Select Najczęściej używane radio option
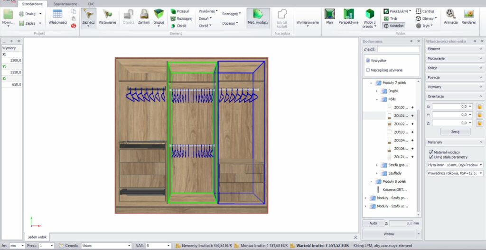This screenshot has height=250, width=486. click(x=368, y=70)
